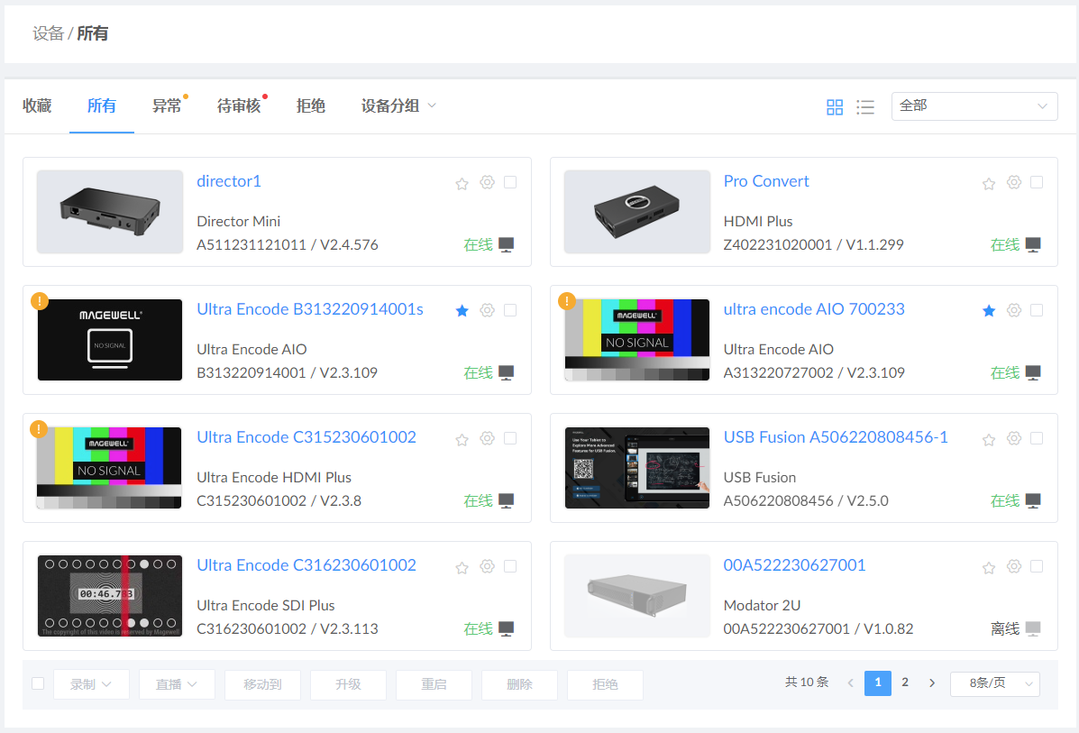Unfavorite ultra encode AIO 700233 star
Viewport: 1079px width, 733px height.
point(989,311)
